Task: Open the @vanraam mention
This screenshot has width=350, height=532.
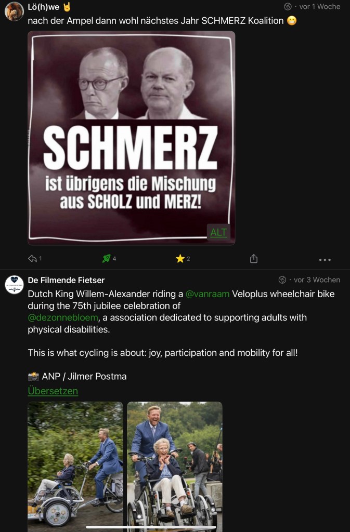Action: point(208,294)
